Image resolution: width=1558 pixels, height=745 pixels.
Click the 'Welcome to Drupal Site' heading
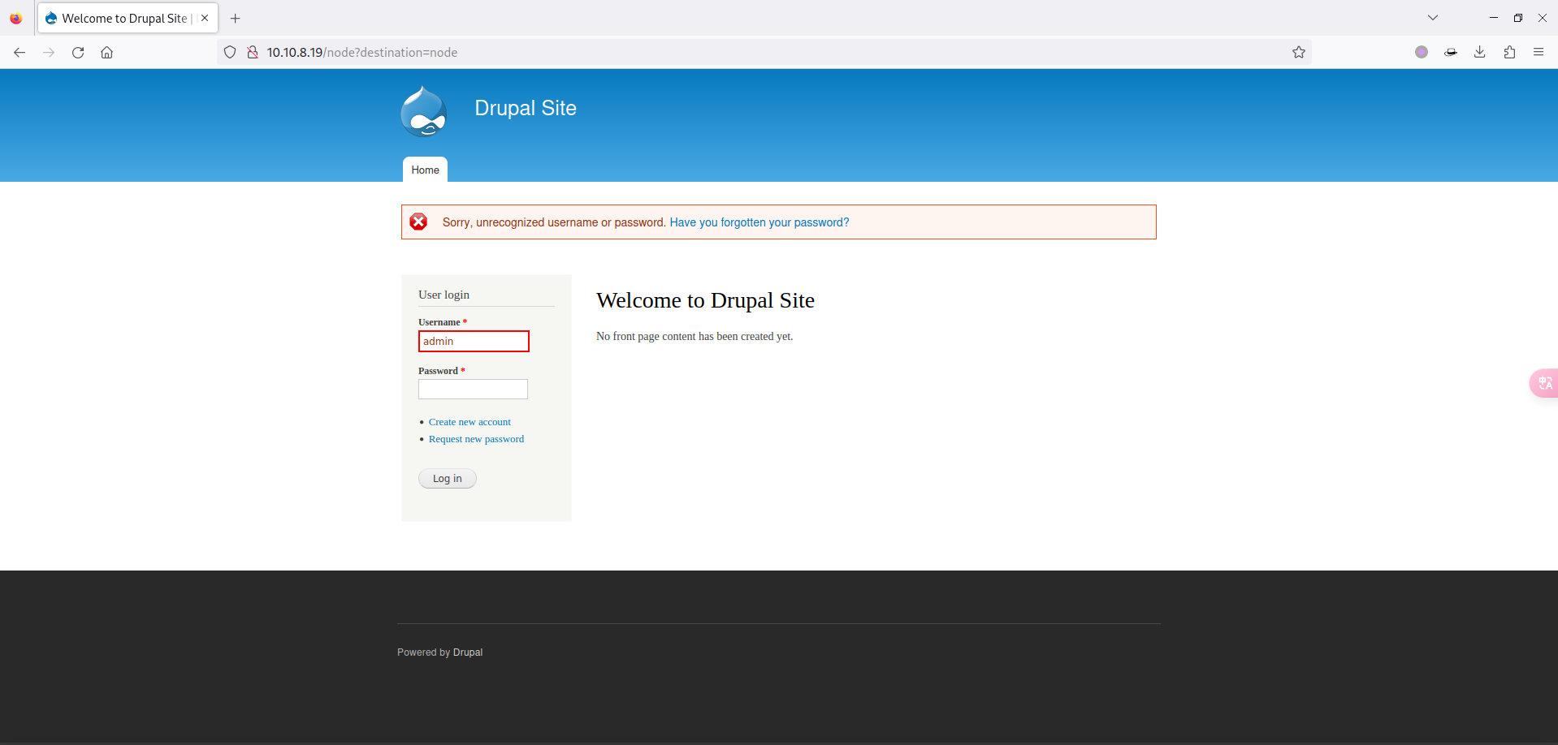pyautogui.click(x=705, y=300)
